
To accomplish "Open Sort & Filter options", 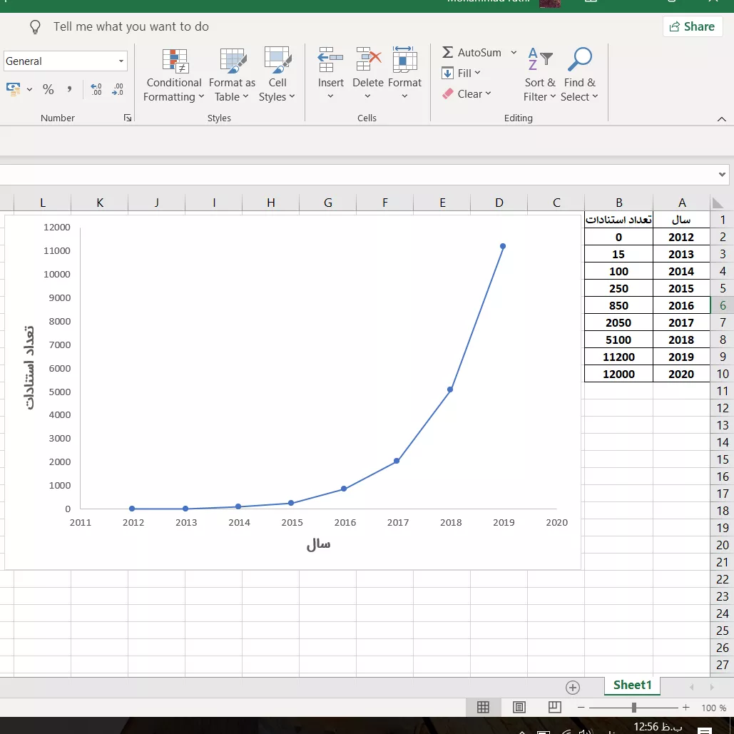I will click(x=539, y=76).
